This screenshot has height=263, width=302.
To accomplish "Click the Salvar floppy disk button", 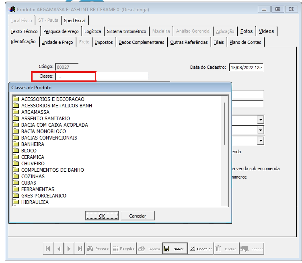I will [x=174, y=249].
